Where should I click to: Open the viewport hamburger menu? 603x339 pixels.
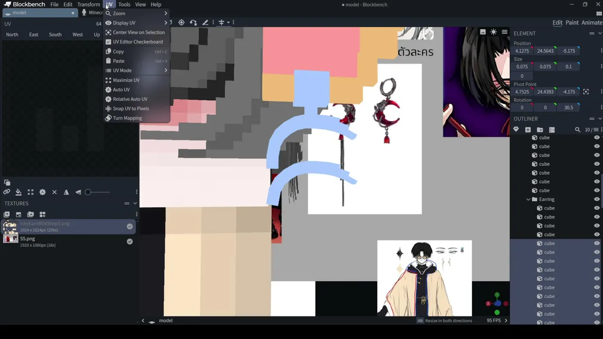coord(505,32)
